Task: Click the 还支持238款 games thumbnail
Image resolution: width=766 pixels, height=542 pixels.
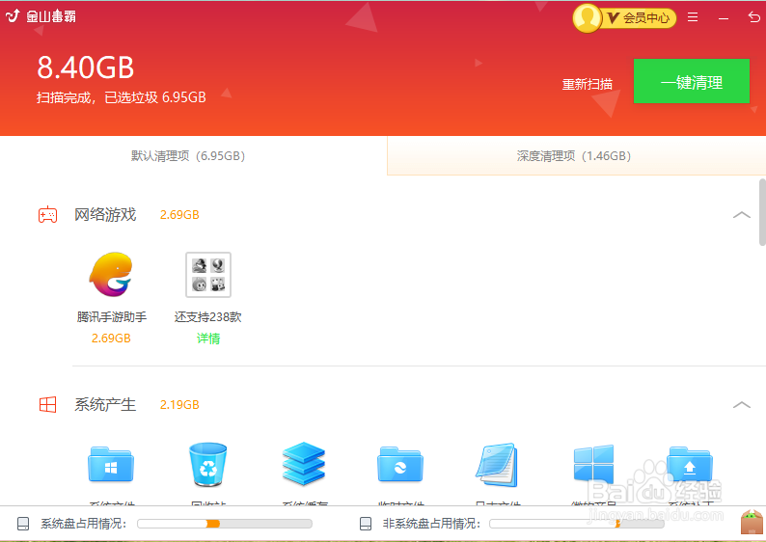Action: (x=208, y=275)
